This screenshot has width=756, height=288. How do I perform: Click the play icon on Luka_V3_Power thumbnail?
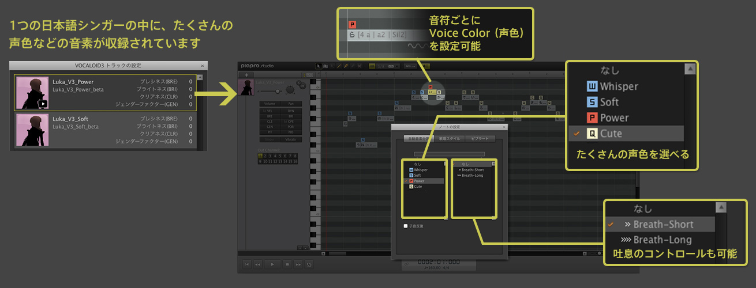(43, 104)
